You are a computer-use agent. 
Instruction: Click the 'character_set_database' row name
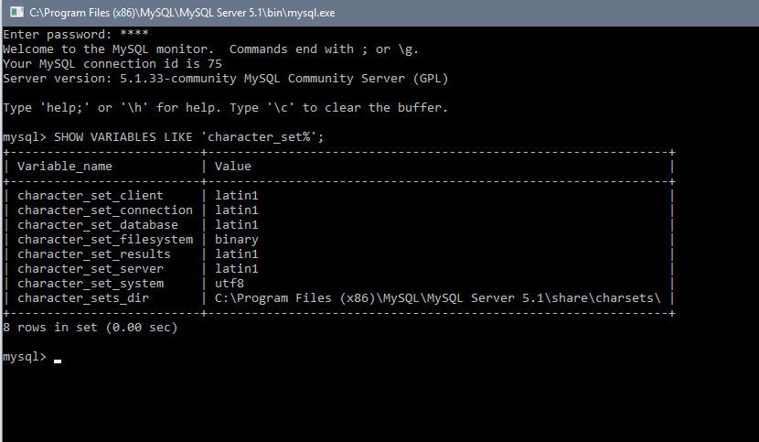[98, 224]
